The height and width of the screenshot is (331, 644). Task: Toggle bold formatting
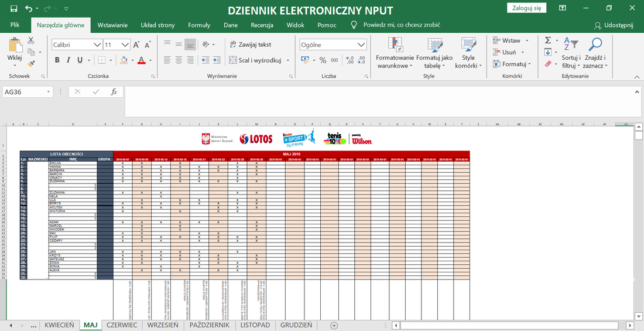click(x=57, y=60)
